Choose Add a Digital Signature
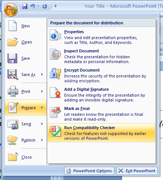This screenshot has height=180, width=163. [101, 94]
